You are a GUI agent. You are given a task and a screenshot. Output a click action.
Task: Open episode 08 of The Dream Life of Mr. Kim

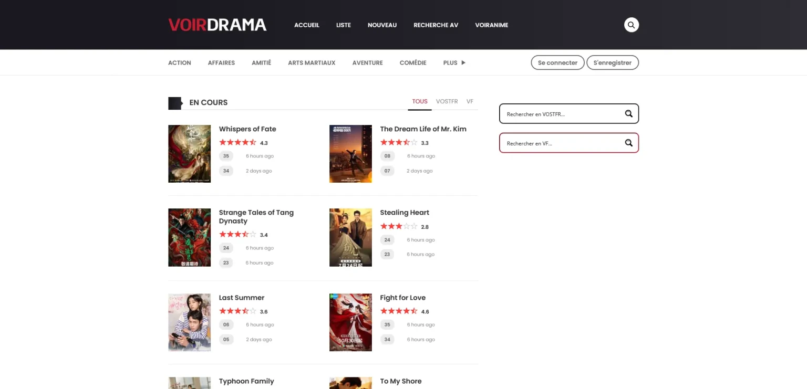pos(387,156)
